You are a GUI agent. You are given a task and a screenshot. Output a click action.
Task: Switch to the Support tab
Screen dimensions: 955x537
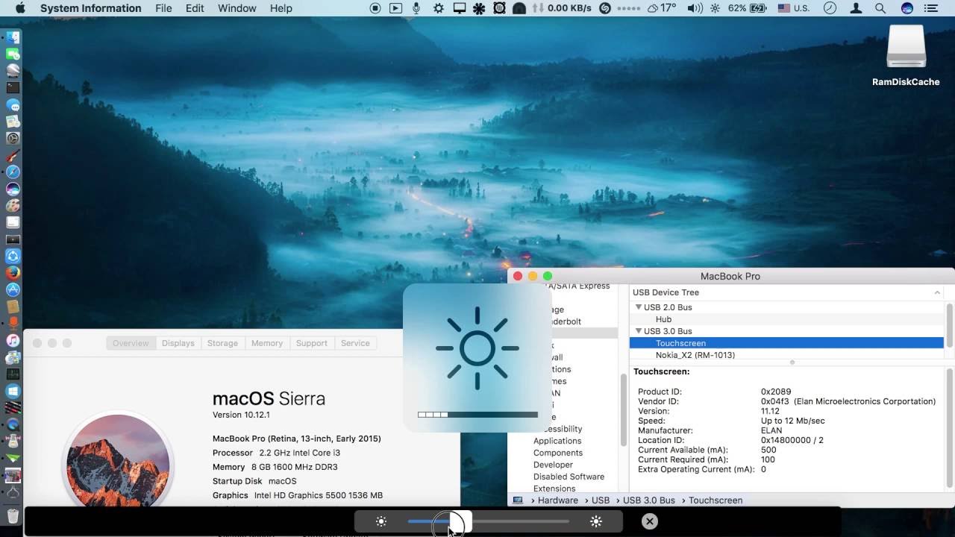tap(311, 343)
